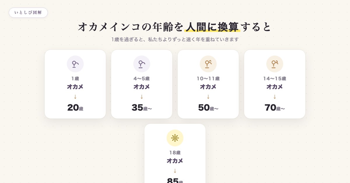Click the いとしび図解 badge button
350x183 pixels.
[28, 12]
